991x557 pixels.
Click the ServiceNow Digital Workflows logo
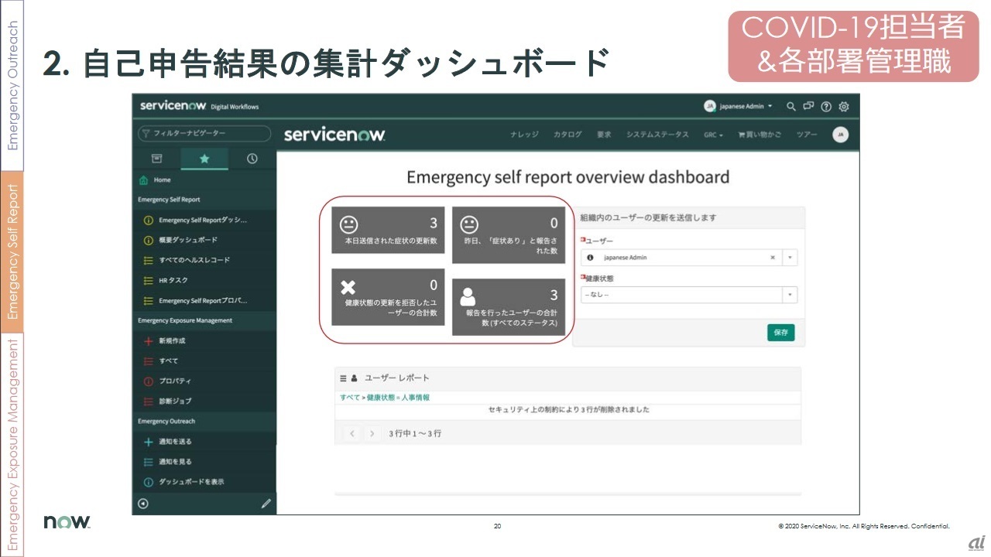click(x=200, y=106)
